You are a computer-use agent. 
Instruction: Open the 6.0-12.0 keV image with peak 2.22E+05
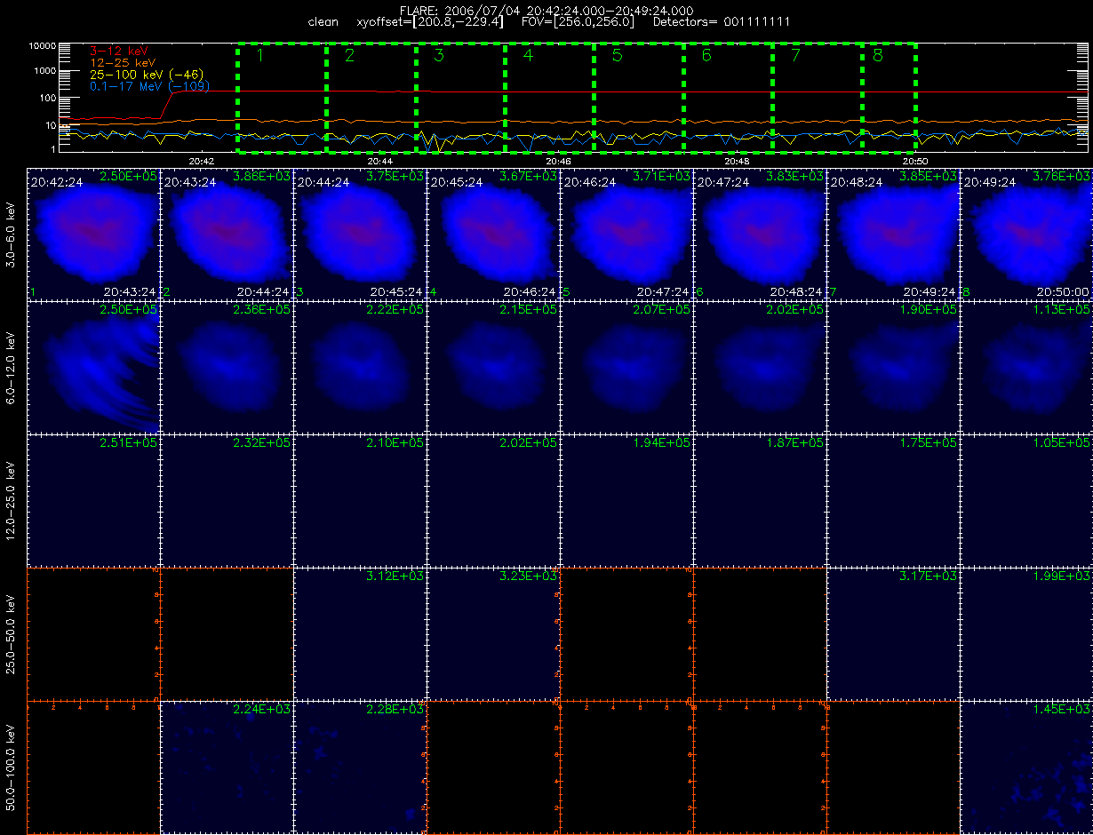(x=360, y=367)
